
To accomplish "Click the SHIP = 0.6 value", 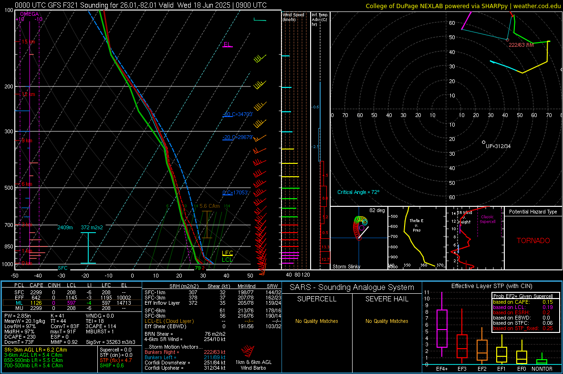I will tap(112, 365).
